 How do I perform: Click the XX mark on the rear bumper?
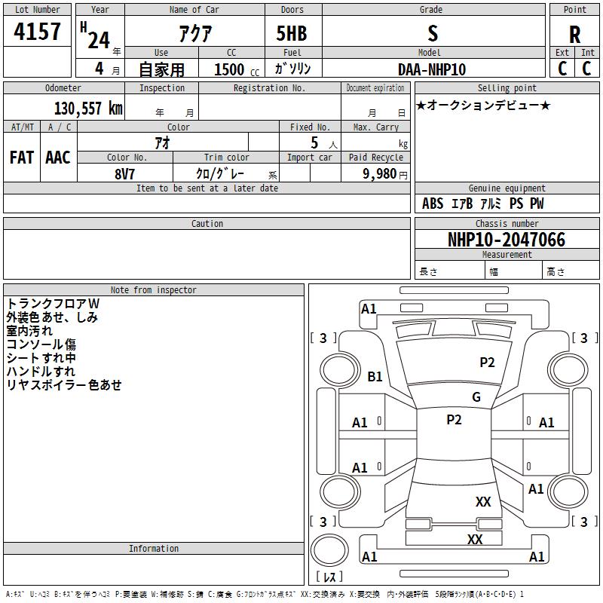(475, 539)
